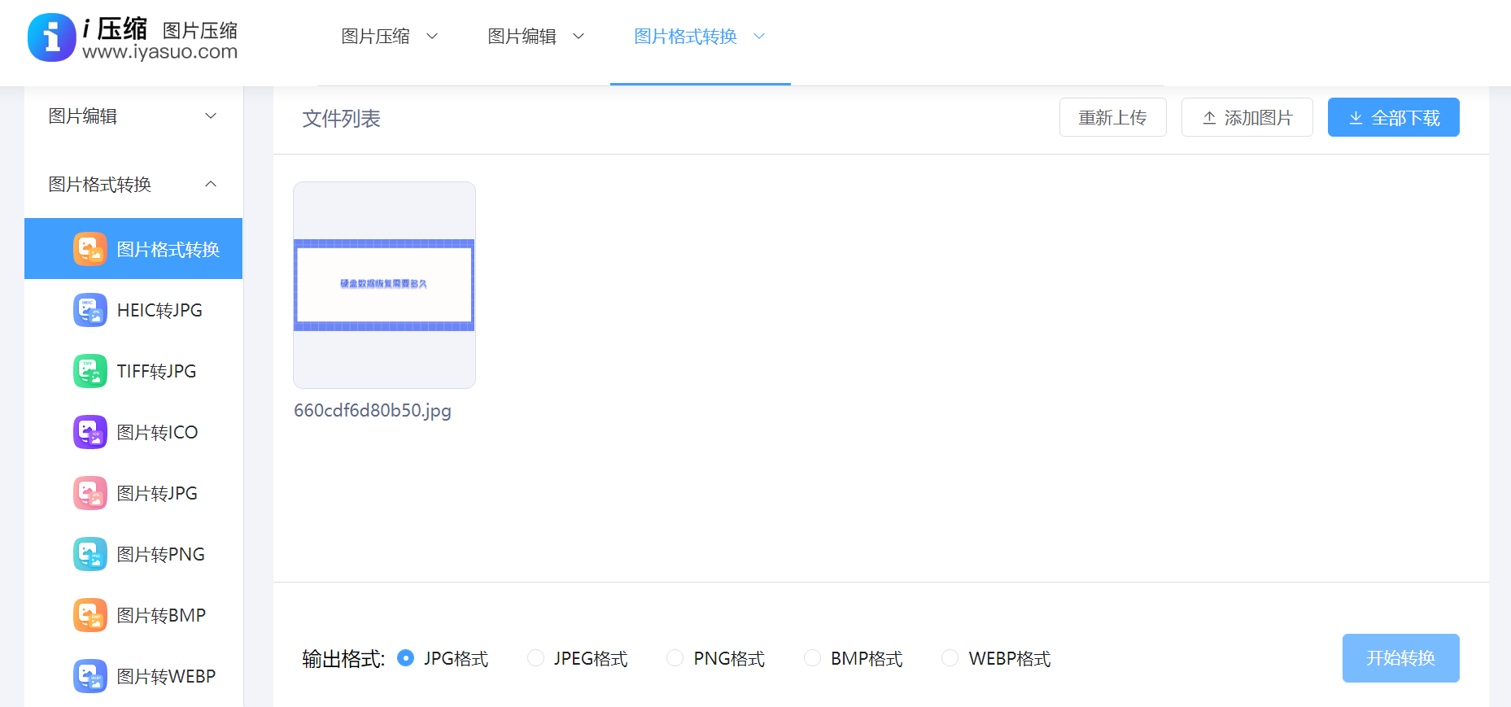Select the 图片格式转换 sidebar icon

[90, 249]
